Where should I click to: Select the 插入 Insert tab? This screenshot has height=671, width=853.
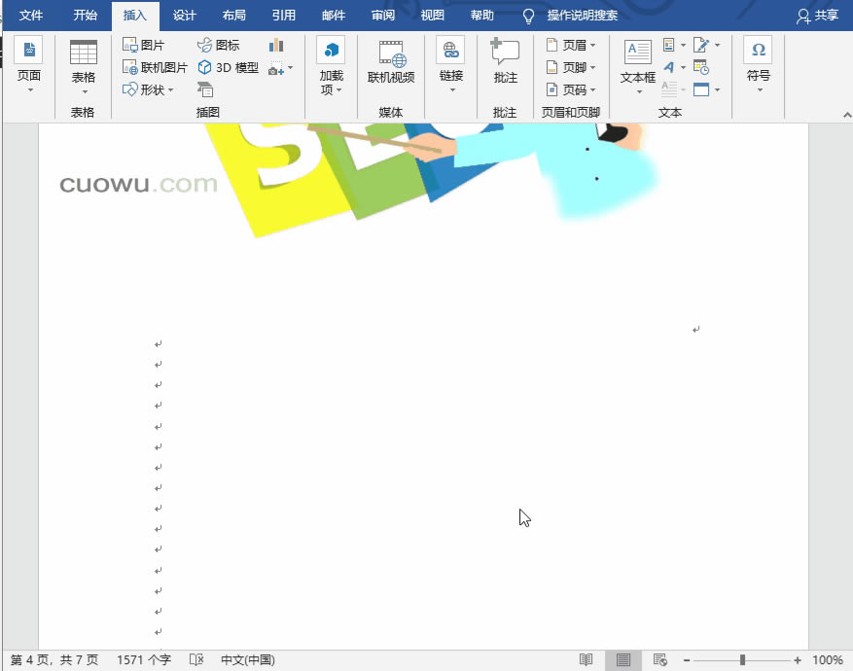pyautogui.click(x=135, y=16)
